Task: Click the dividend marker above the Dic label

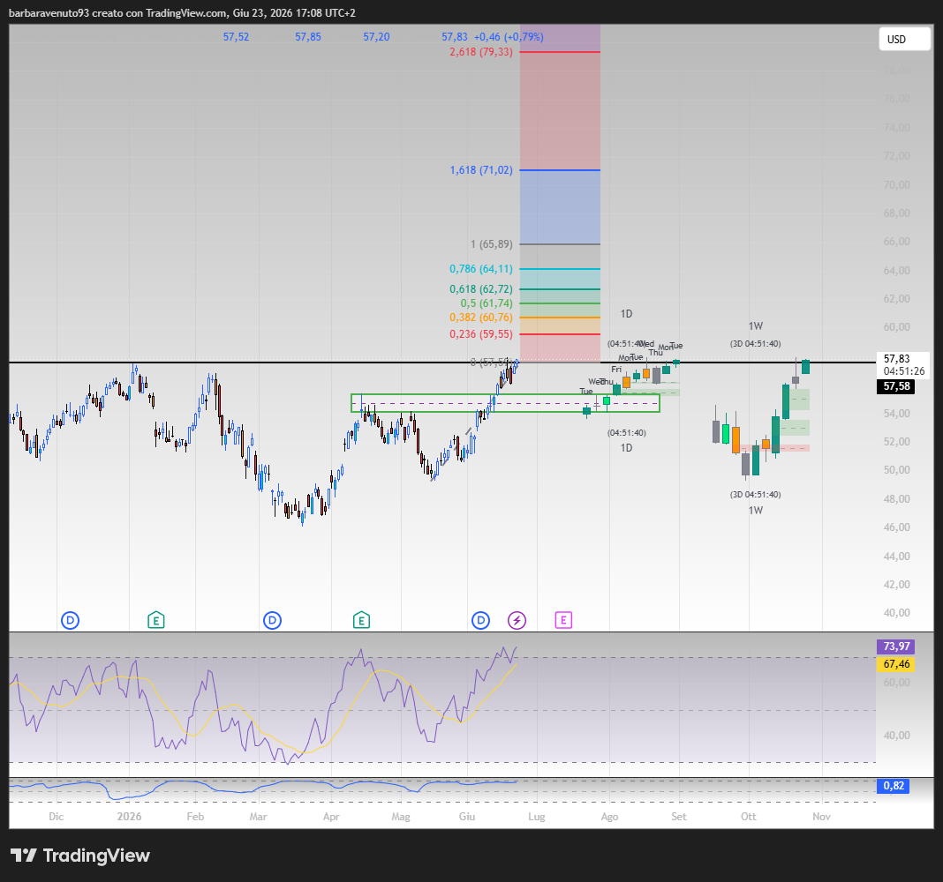Action: (71, 620)
